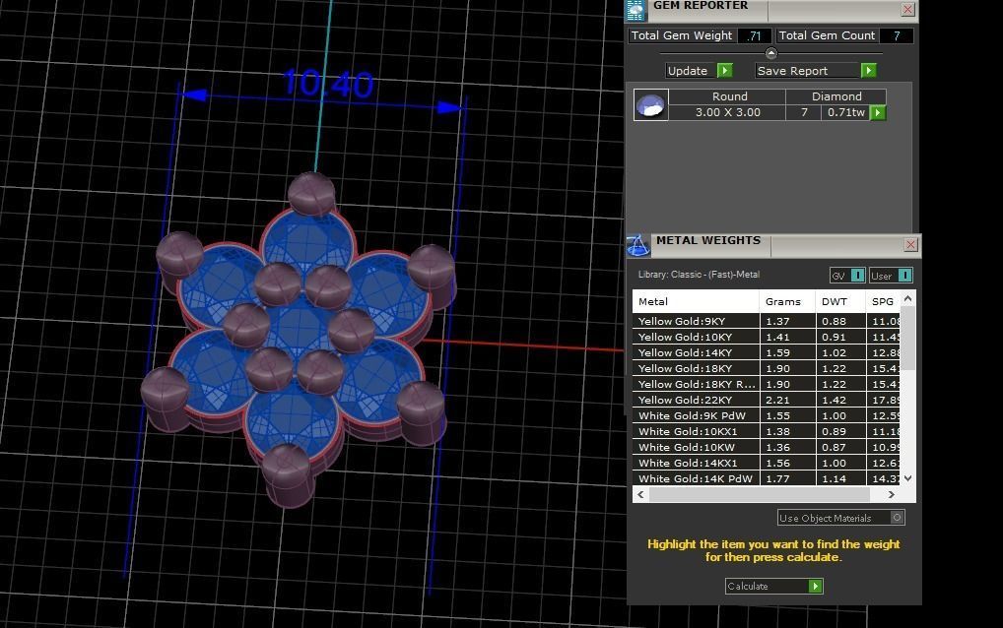The image size is (1003, 628).
Task: Click the green arrow beside Update
Action: click(725, 70)
